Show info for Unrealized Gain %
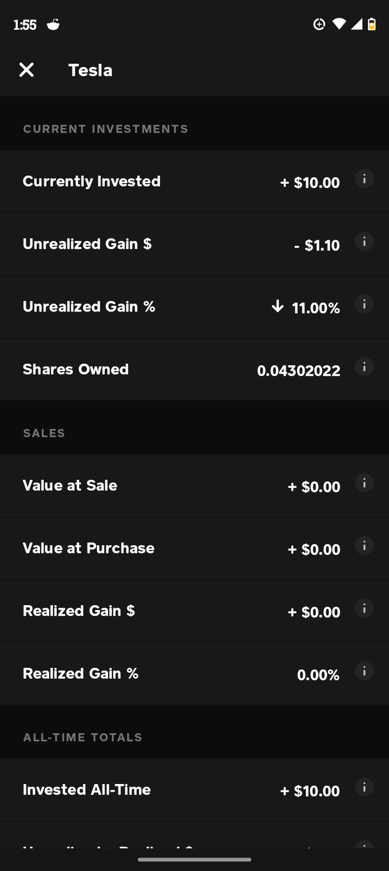Image resolution: width=389 pixels, height=871 pixels. click(364, 304)
